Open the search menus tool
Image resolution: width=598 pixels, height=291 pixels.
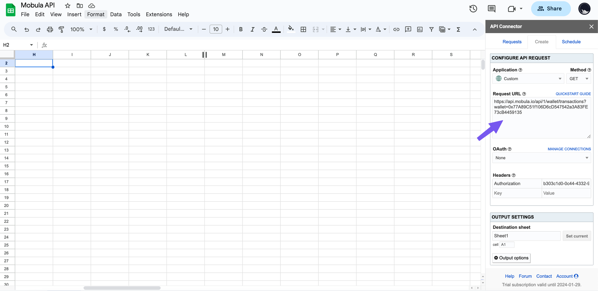click(x=14, y=29)
